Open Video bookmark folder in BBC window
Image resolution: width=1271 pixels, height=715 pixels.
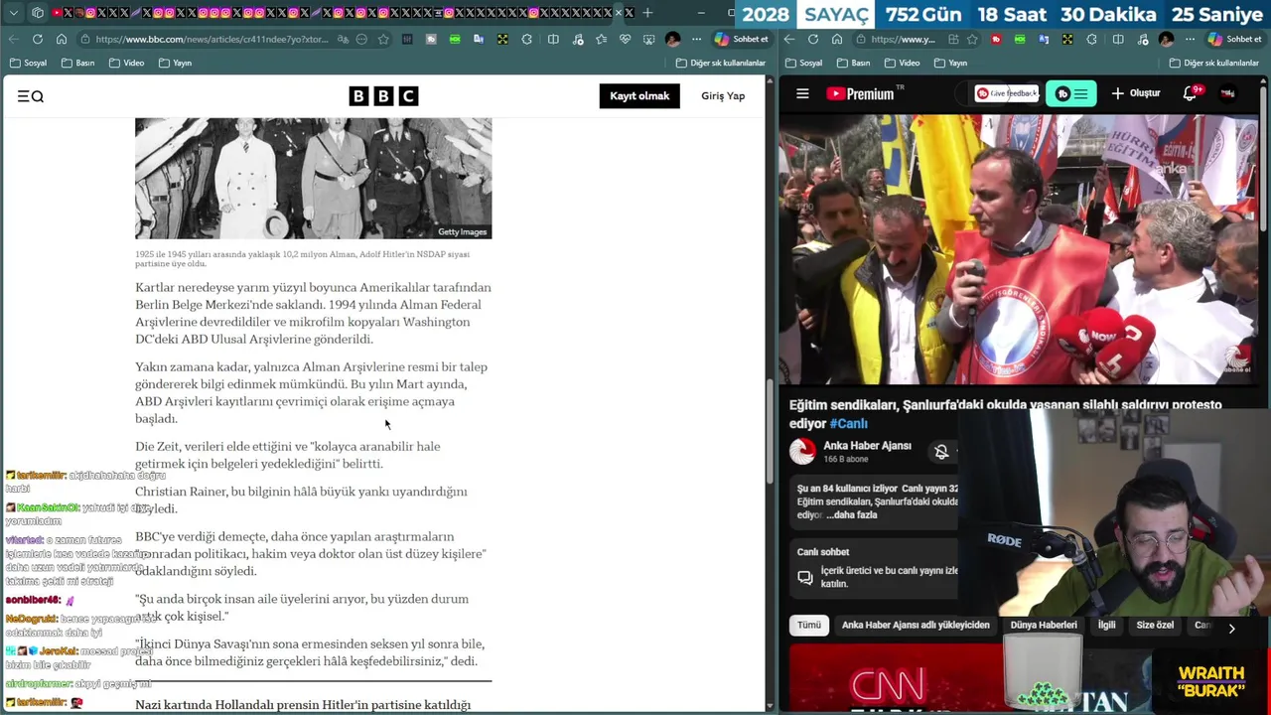pos(126,63)
